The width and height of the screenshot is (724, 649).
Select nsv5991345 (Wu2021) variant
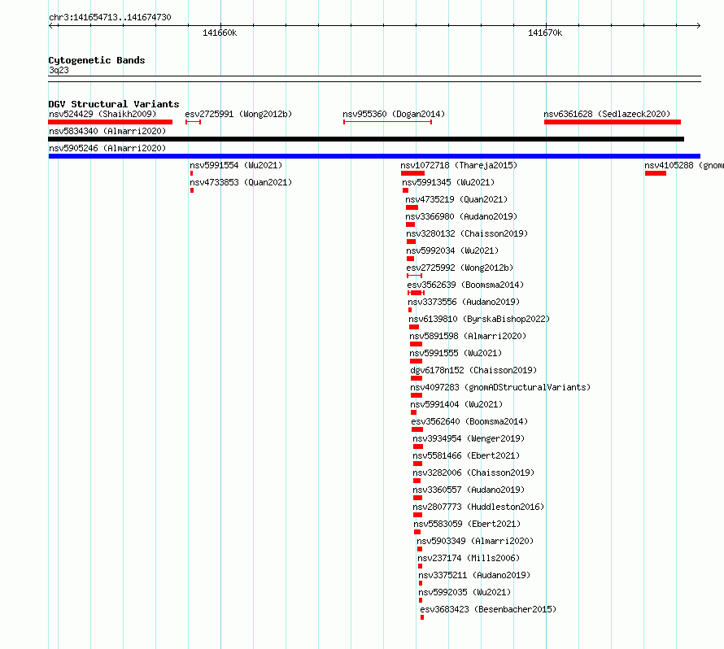click(448, 182)
